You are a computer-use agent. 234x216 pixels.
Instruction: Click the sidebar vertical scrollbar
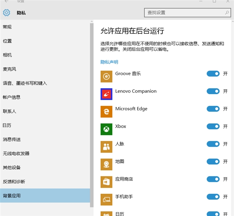[x=92, y=117]
